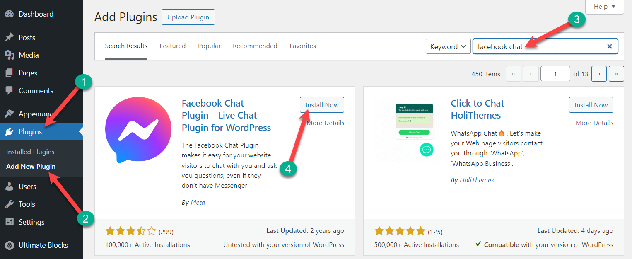Screen dimensions: 632x259
Task: Expand the Help panel
Action: click(x=604, y=6)
